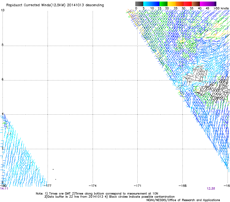Click the '>50 knots' legend label
230x202 pixels.
point(221,8)
